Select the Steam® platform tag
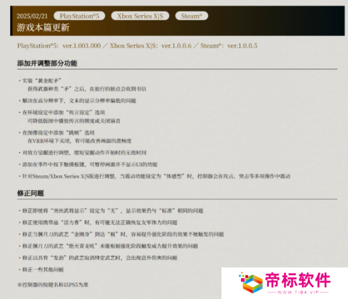Viewport: 348px width, 299px height. [192, 16]
